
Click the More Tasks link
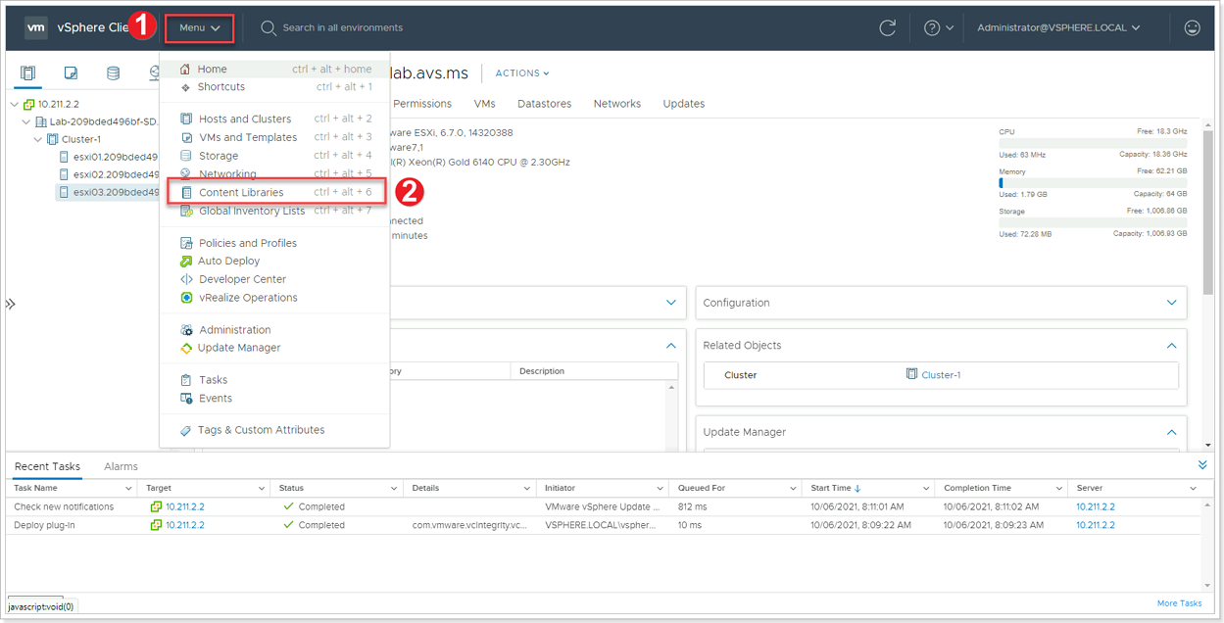pos(1179,603)
